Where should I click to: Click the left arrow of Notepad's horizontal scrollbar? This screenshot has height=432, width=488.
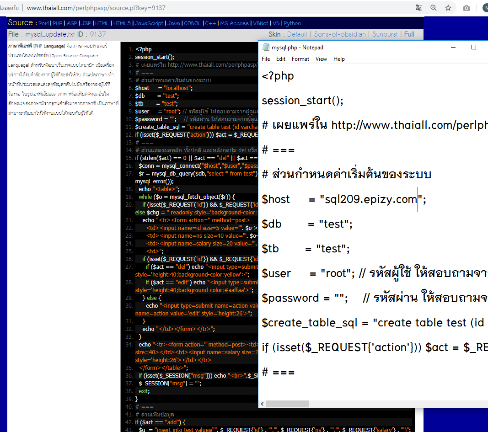pyautogui.click(x=263, y=404)
